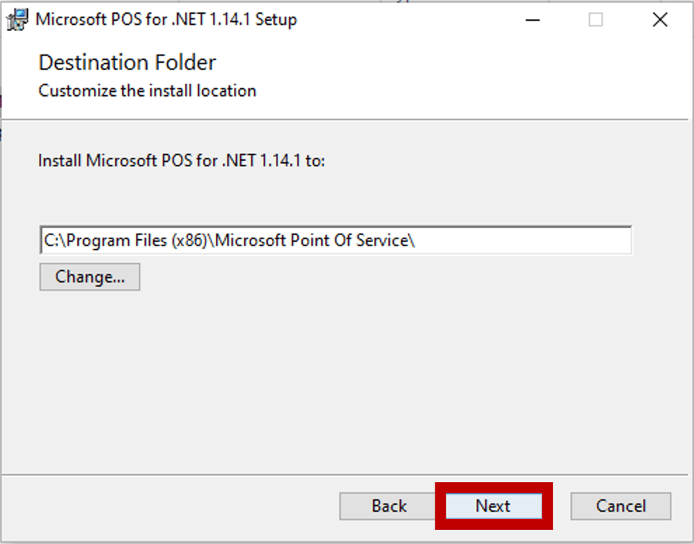Click the setup installer icon in title bar

click(x=18, y=19)
